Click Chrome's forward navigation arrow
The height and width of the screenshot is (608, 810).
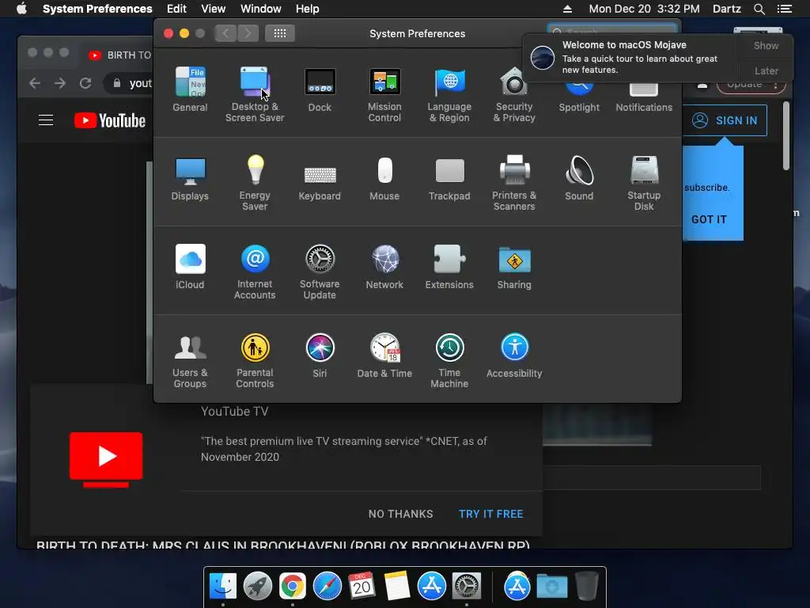[x=60, y=83]
